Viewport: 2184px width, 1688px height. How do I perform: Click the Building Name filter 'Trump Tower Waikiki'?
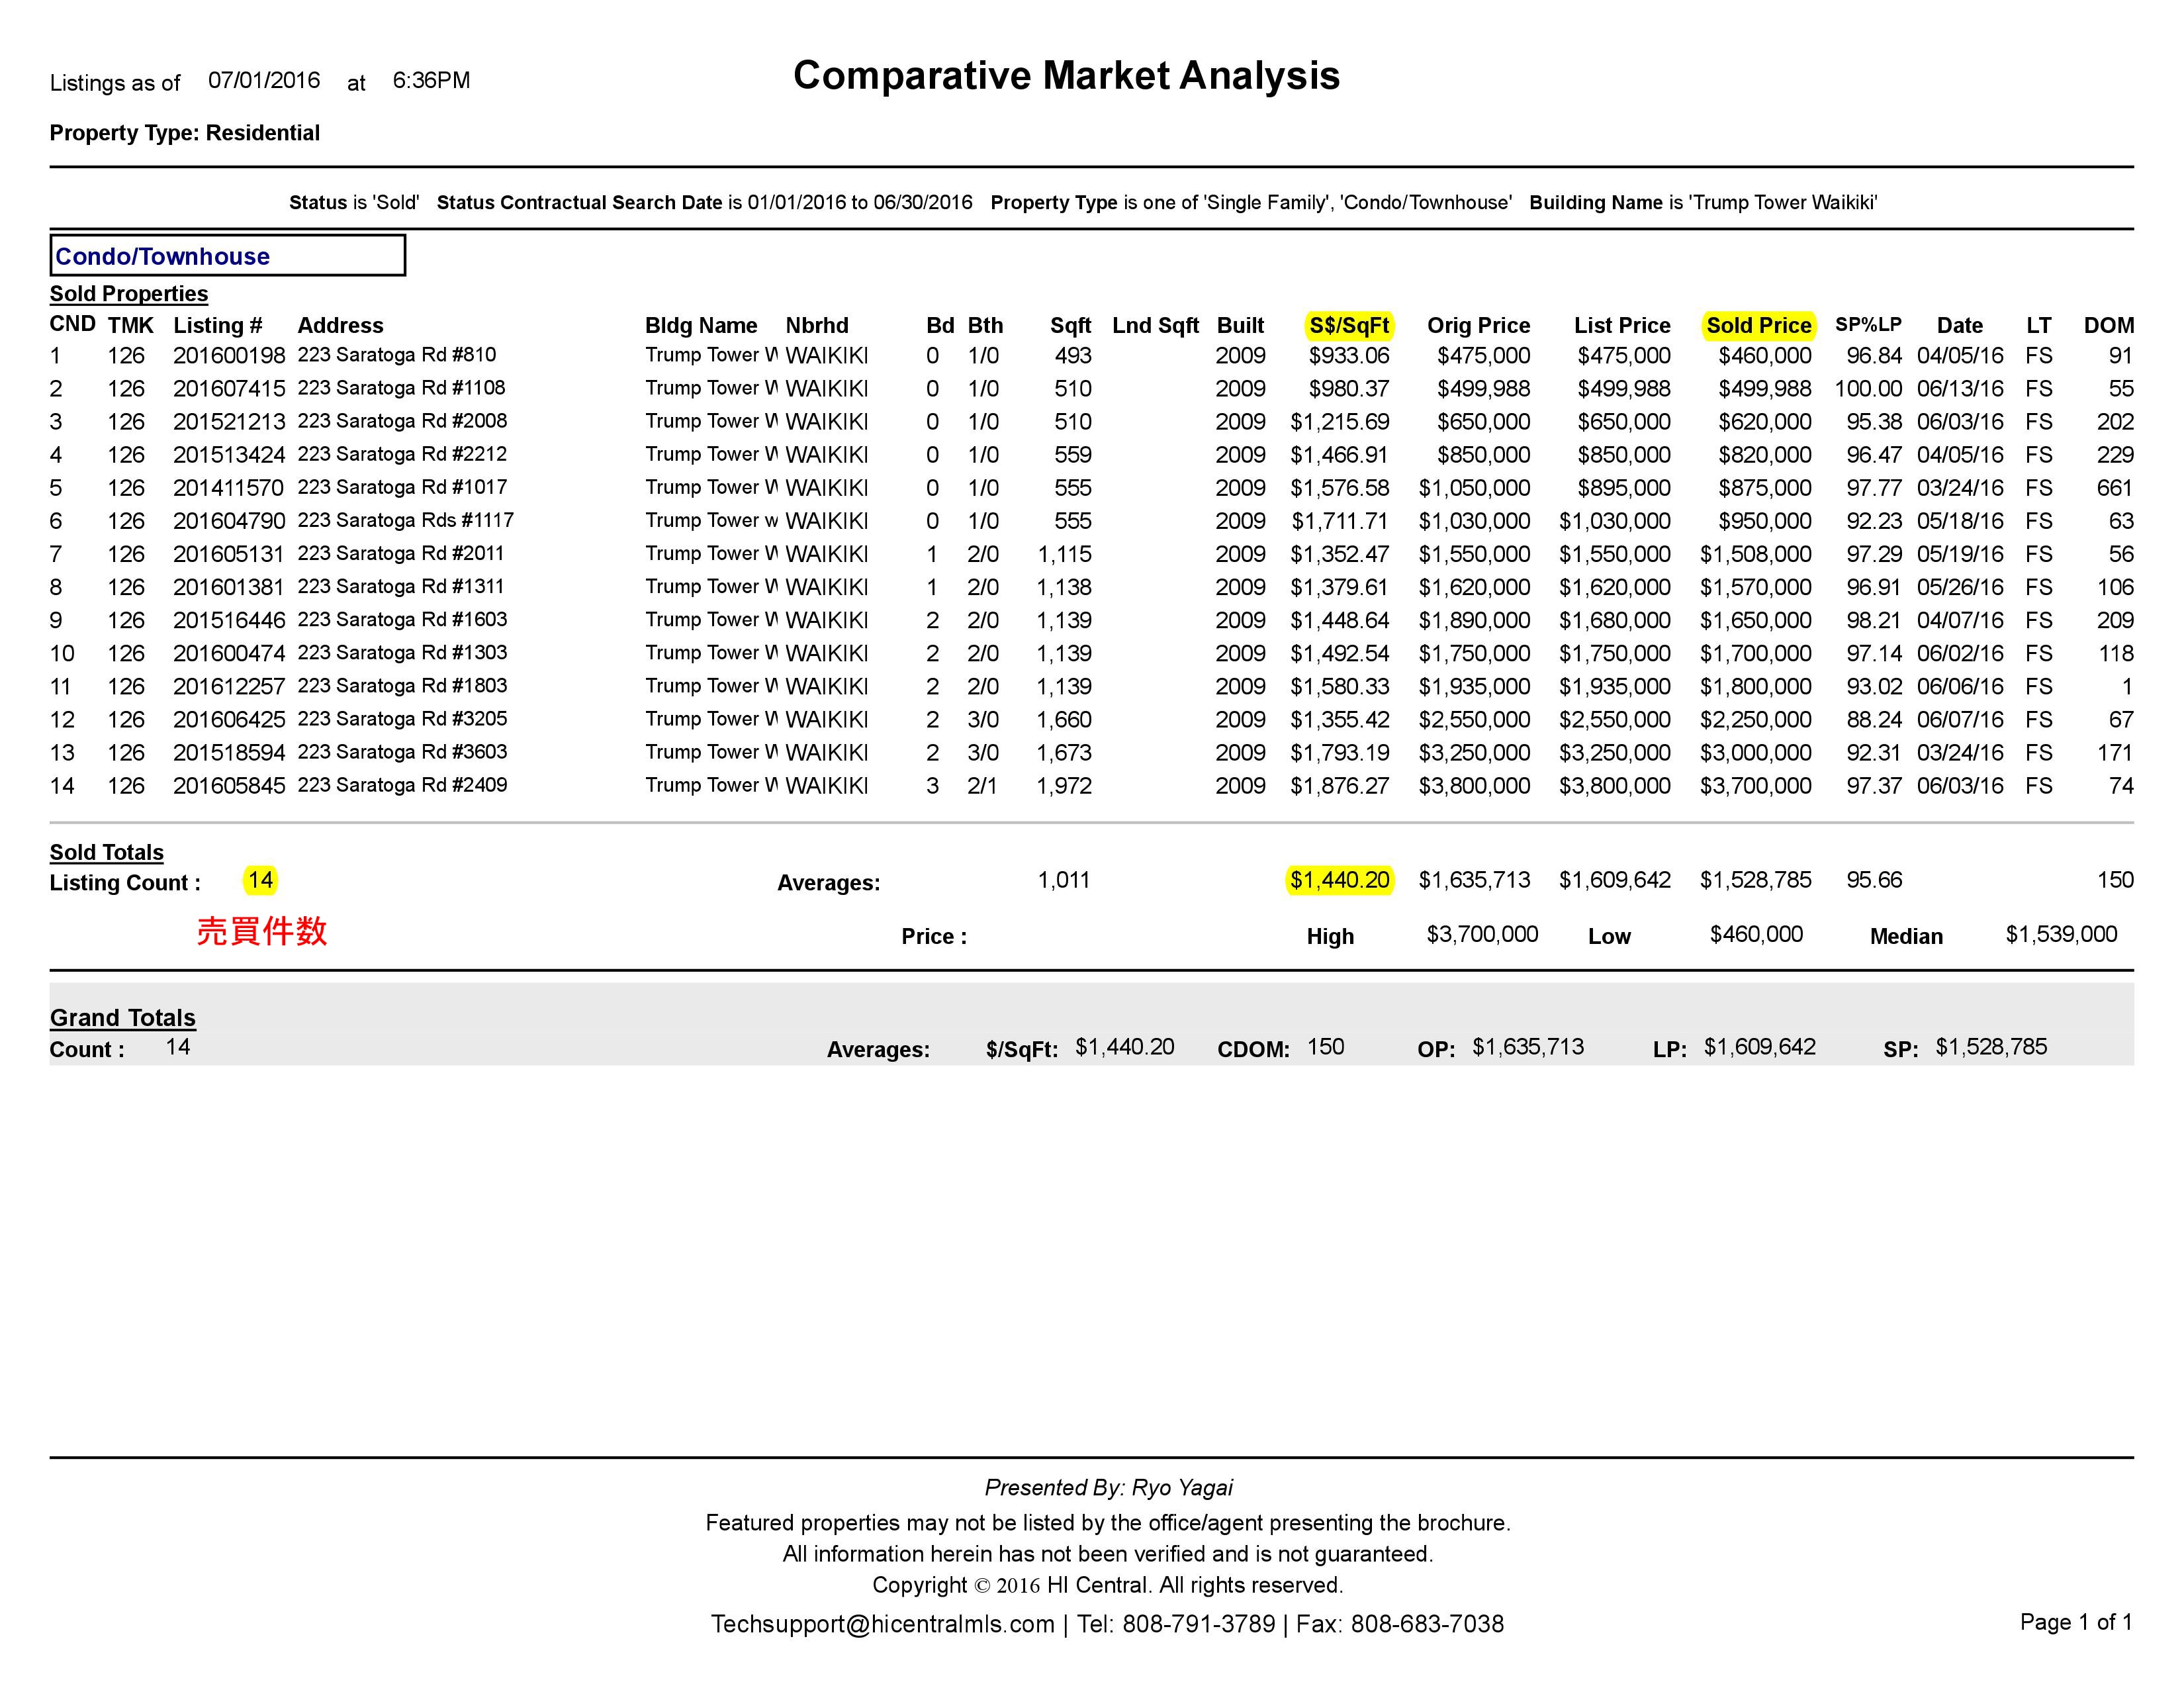click(x=1703, y=202)
